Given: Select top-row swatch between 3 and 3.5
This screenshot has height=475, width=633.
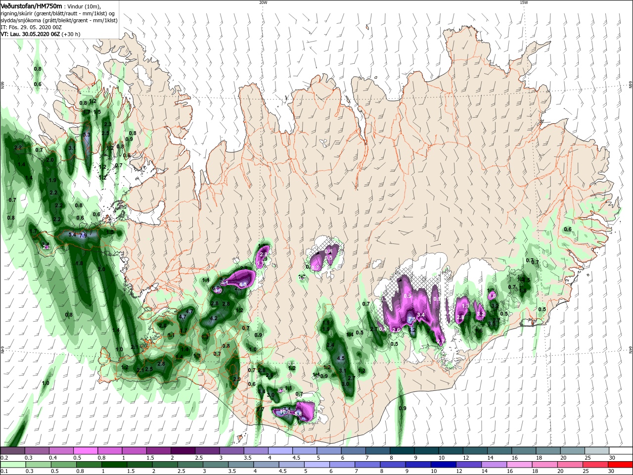Looking at the screenshot, I should (x=231, y=451).
